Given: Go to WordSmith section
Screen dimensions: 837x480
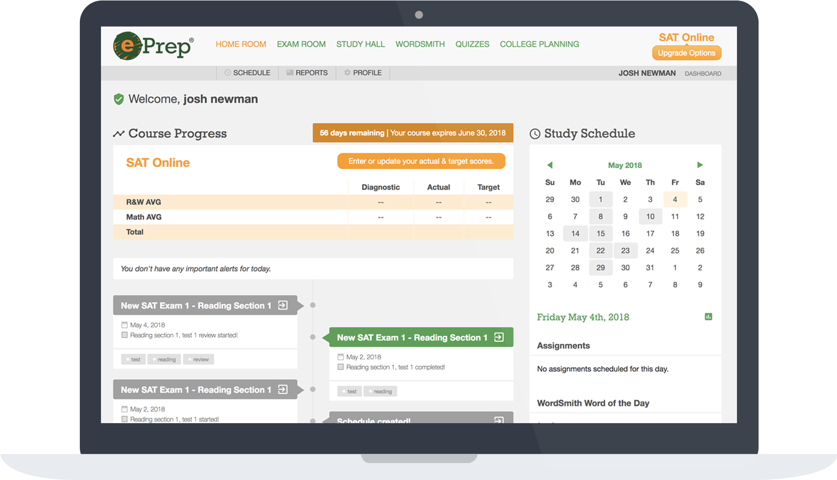Looking at the screenshot, I should click(420, 44).
